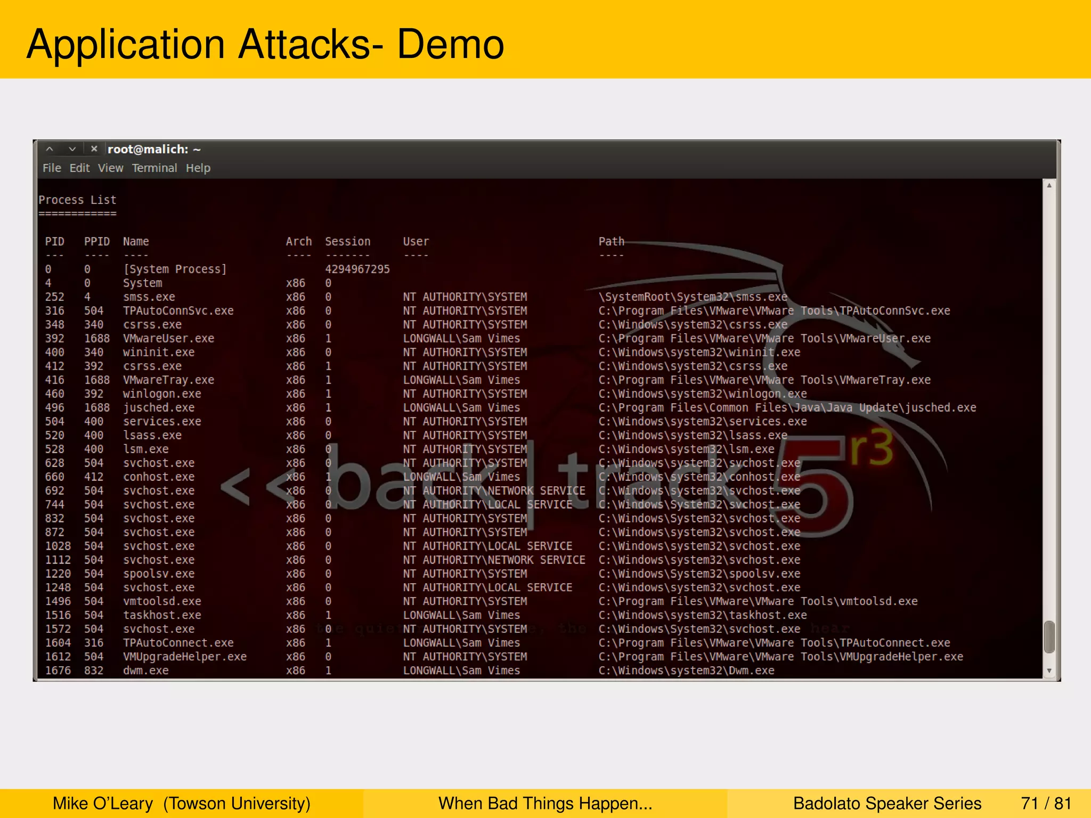Click spoolsv.exe process name
Viewport: 1091px width, 818px height.
[159, 574]
